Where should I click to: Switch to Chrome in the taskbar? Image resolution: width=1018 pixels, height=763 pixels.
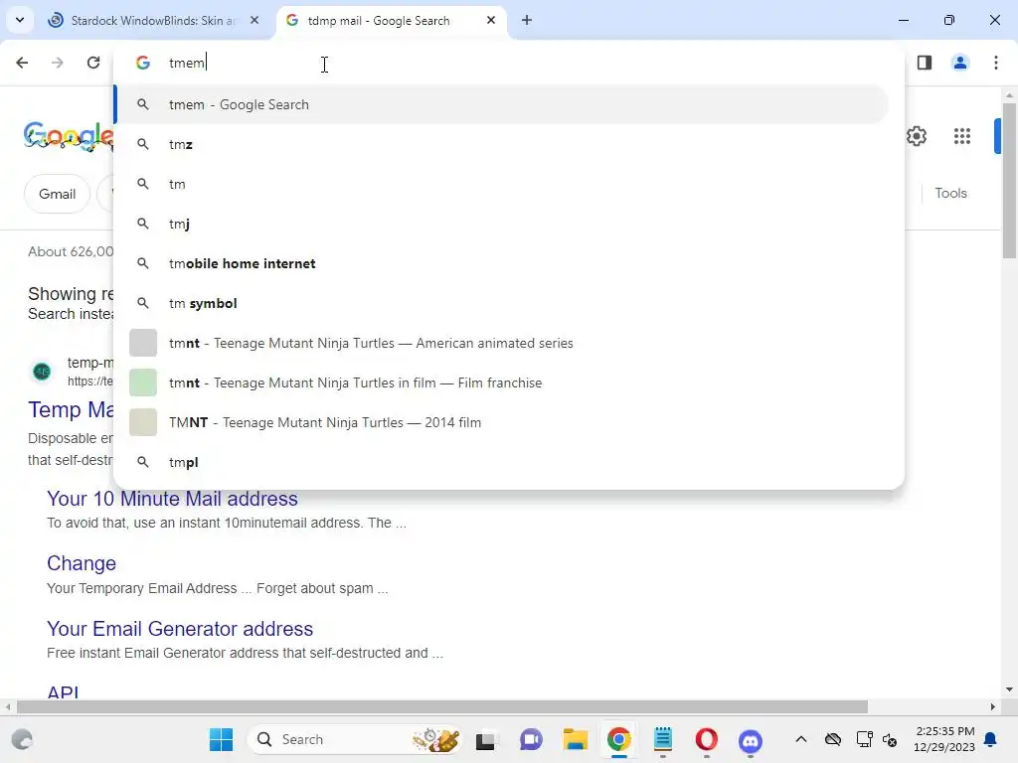pyautogui.click(x=618, y=739)
